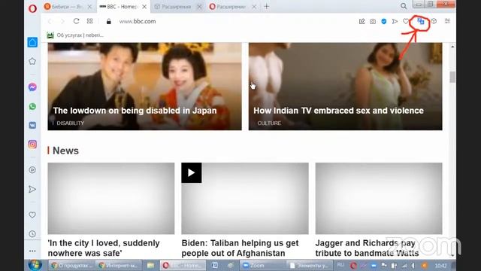Click the edit page note icon in address bar
The height and width of the screenshot is (271, 481).
362,21
